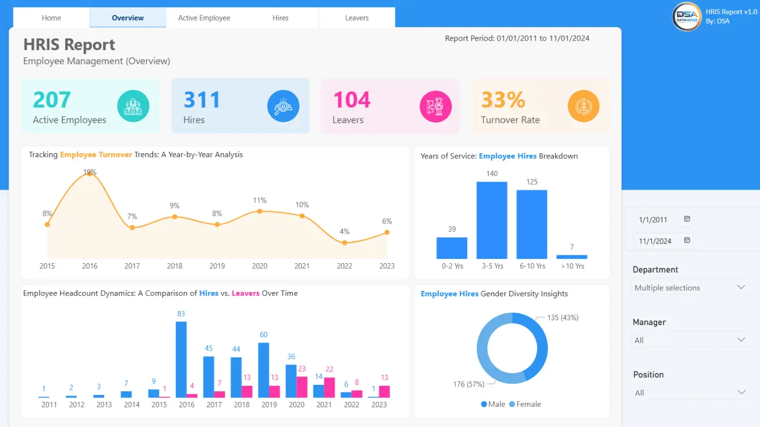Select the 3-5 Yrs bar of 140
This screenshot has height=427, width=760.
tap(492, 220)
